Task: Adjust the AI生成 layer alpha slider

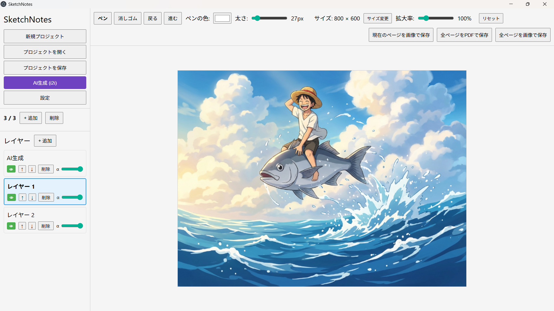Action: (x=72, y=169)
